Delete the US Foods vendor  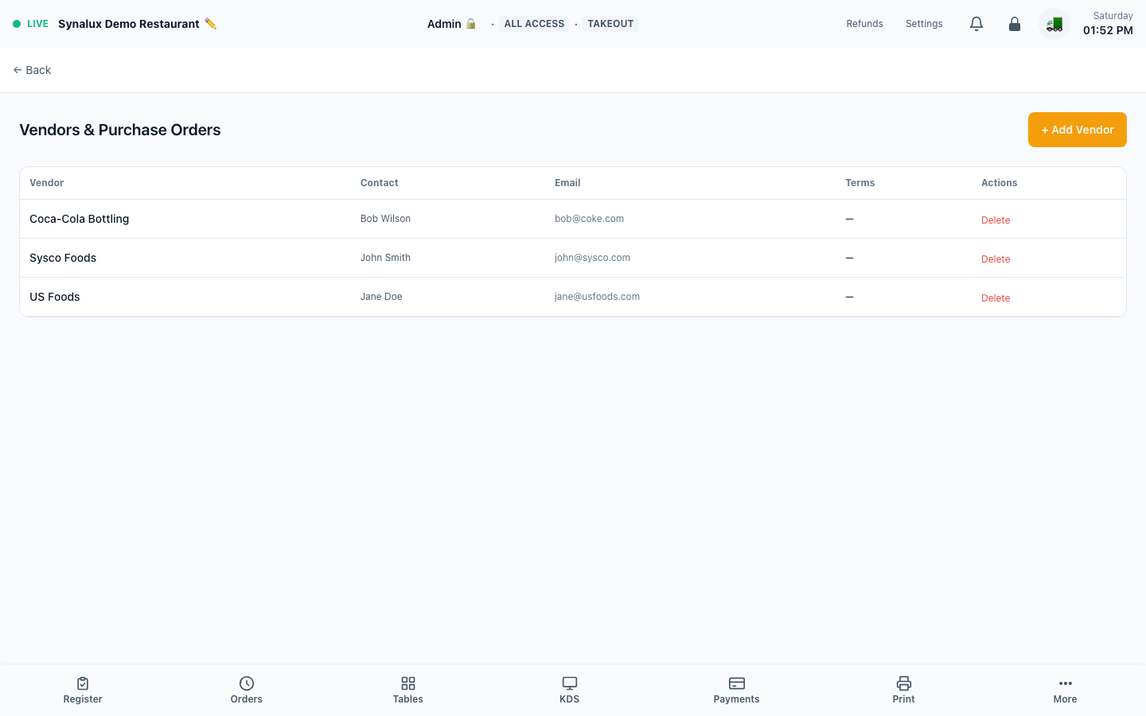point(996,298)
